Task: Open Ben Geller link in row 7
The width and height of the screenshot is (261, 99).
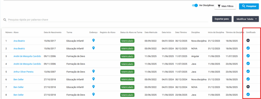Action: pos(18,87)
